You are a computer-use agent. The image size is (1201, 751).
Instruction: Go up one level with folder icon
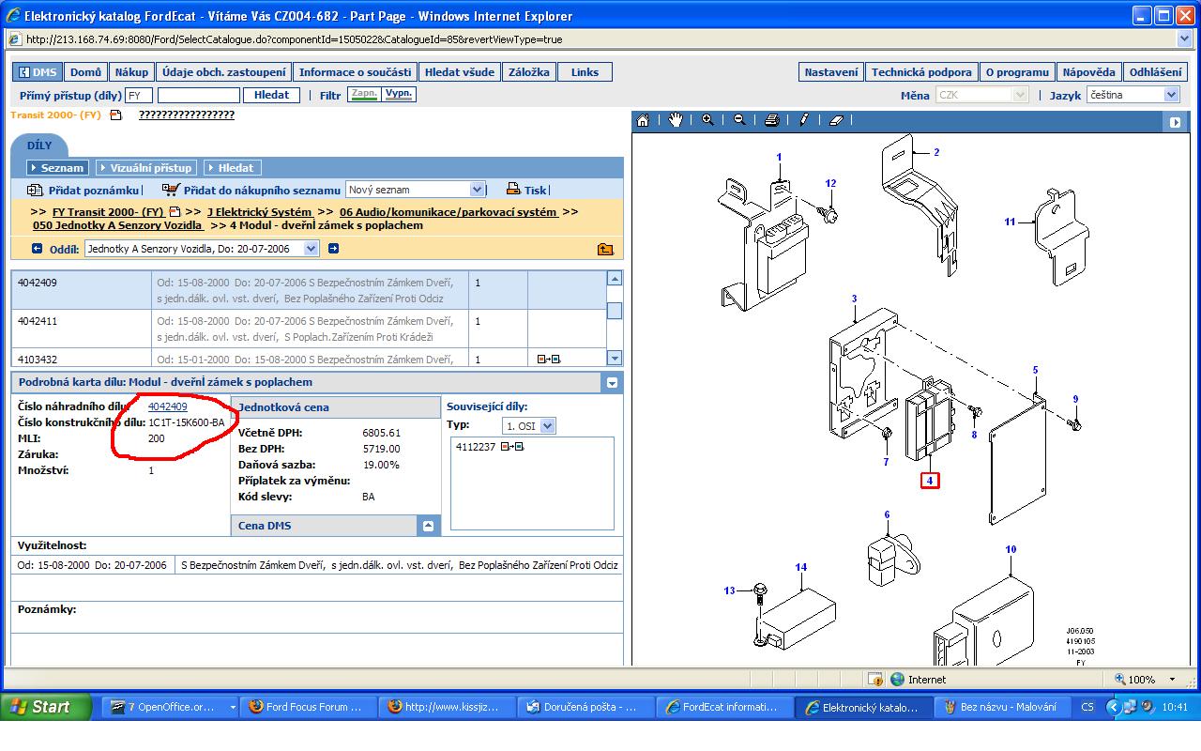(605, 249)
